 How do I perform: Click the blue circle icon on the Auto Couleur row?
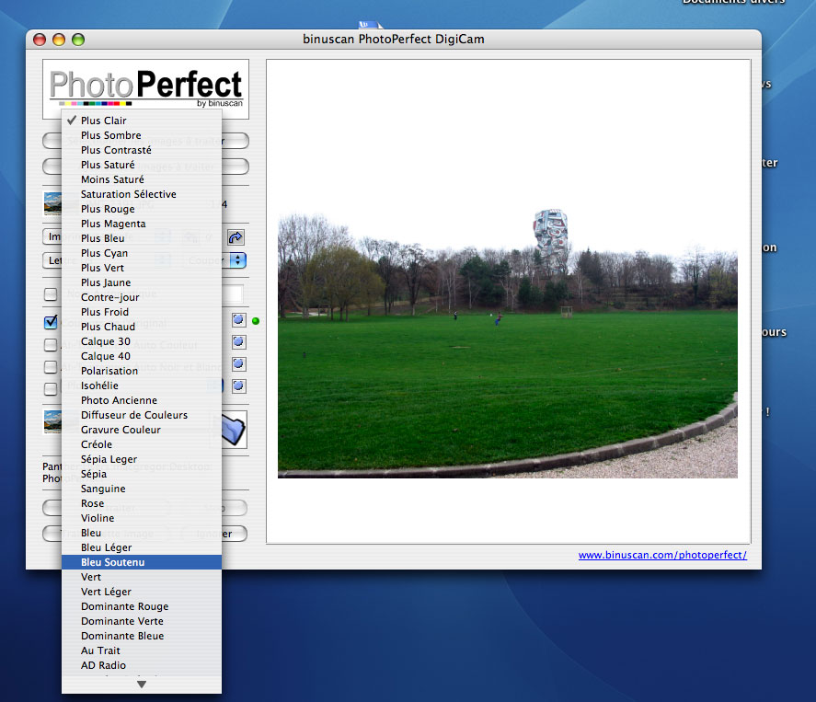[239, 342]
